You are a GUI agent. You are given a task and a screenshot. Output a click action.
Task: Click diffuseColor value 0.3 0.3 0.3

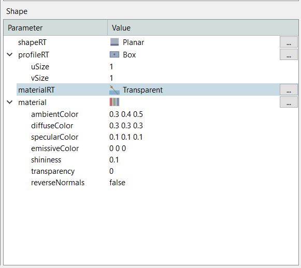coord(126,126)
